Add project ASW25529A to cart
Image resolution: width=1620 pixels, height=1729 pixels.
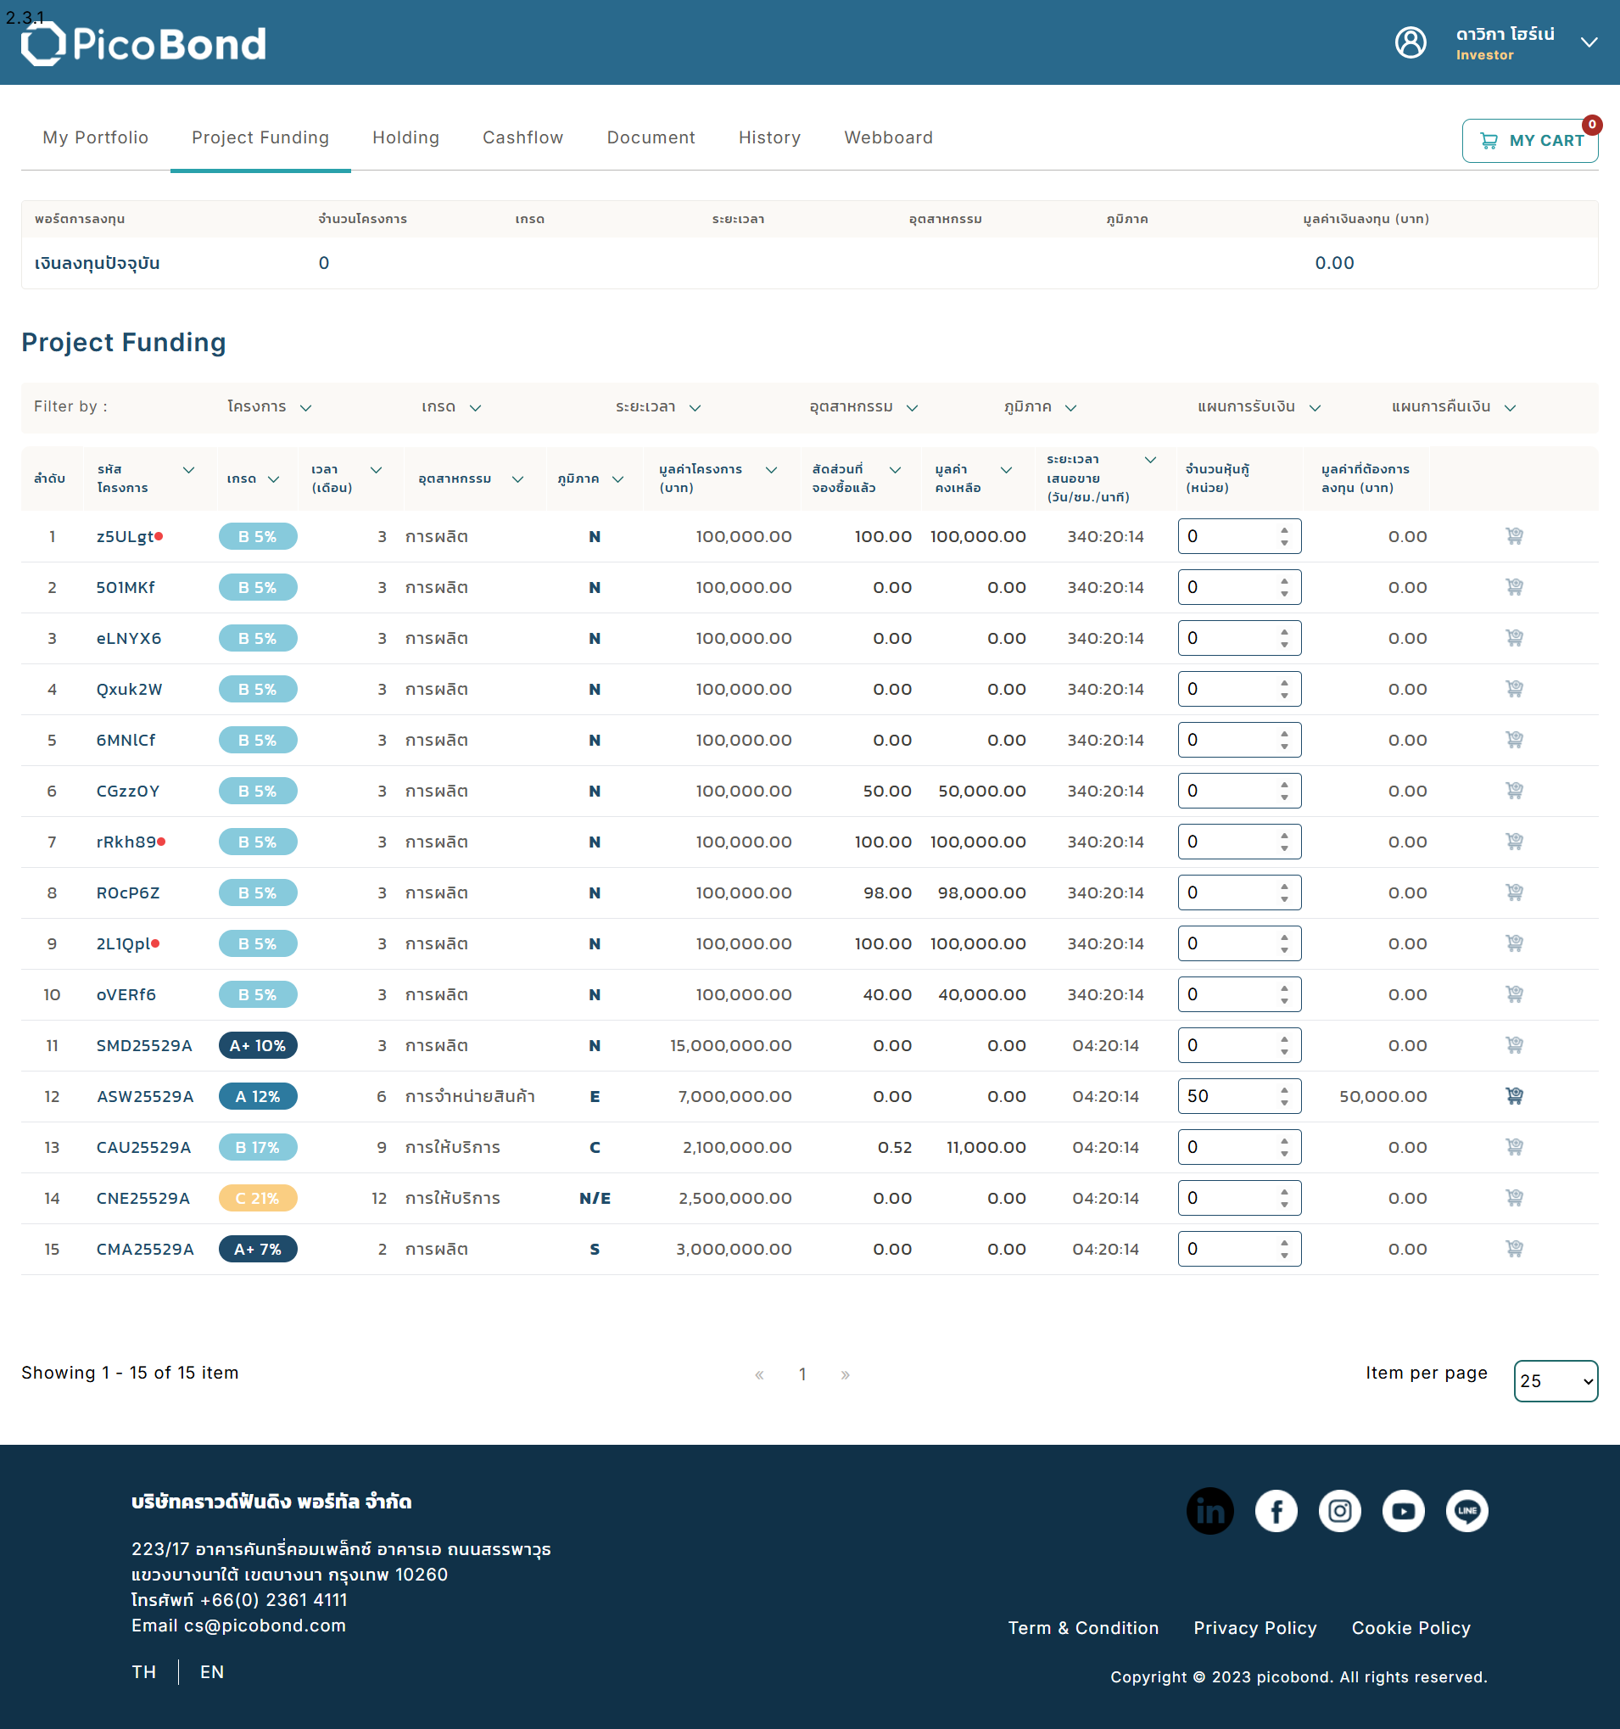[1514, 1096]
